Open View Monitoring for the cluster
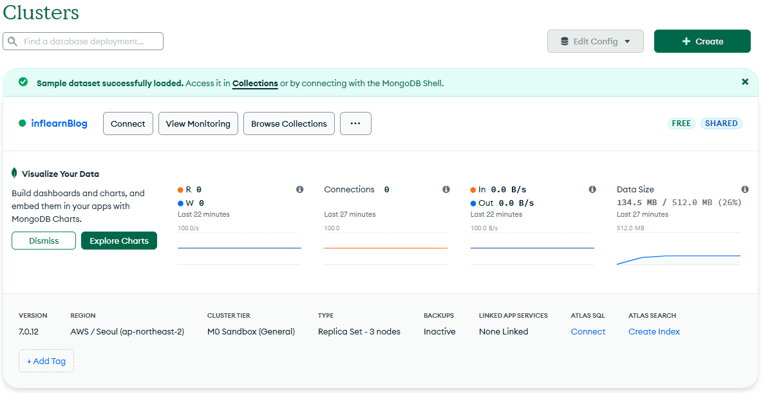 click(198, 123)
